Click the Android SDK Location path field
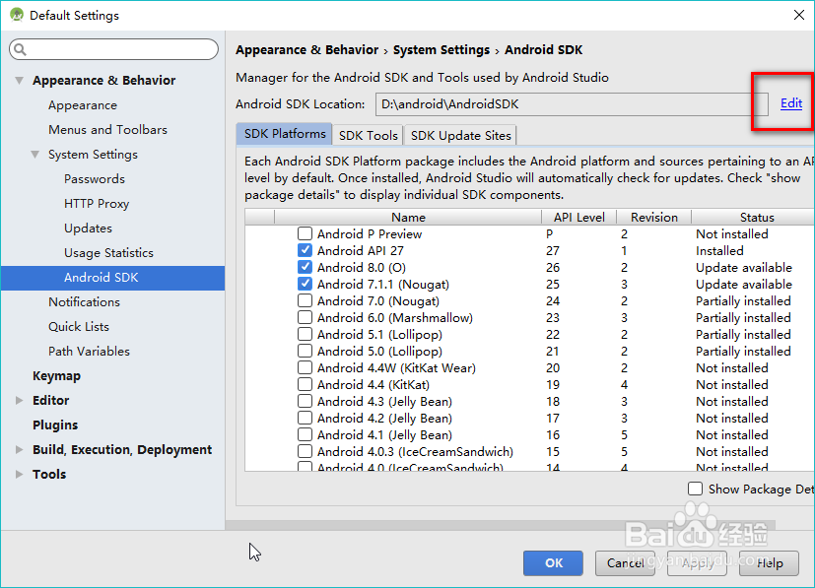Screen dimensions: 815x588 [572, 104]
